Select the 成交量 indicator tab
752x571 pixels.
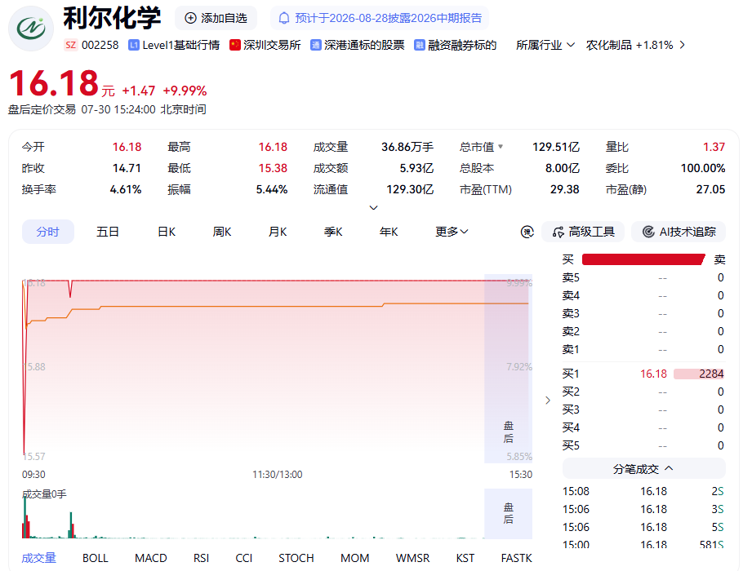(x=39, y=558)
